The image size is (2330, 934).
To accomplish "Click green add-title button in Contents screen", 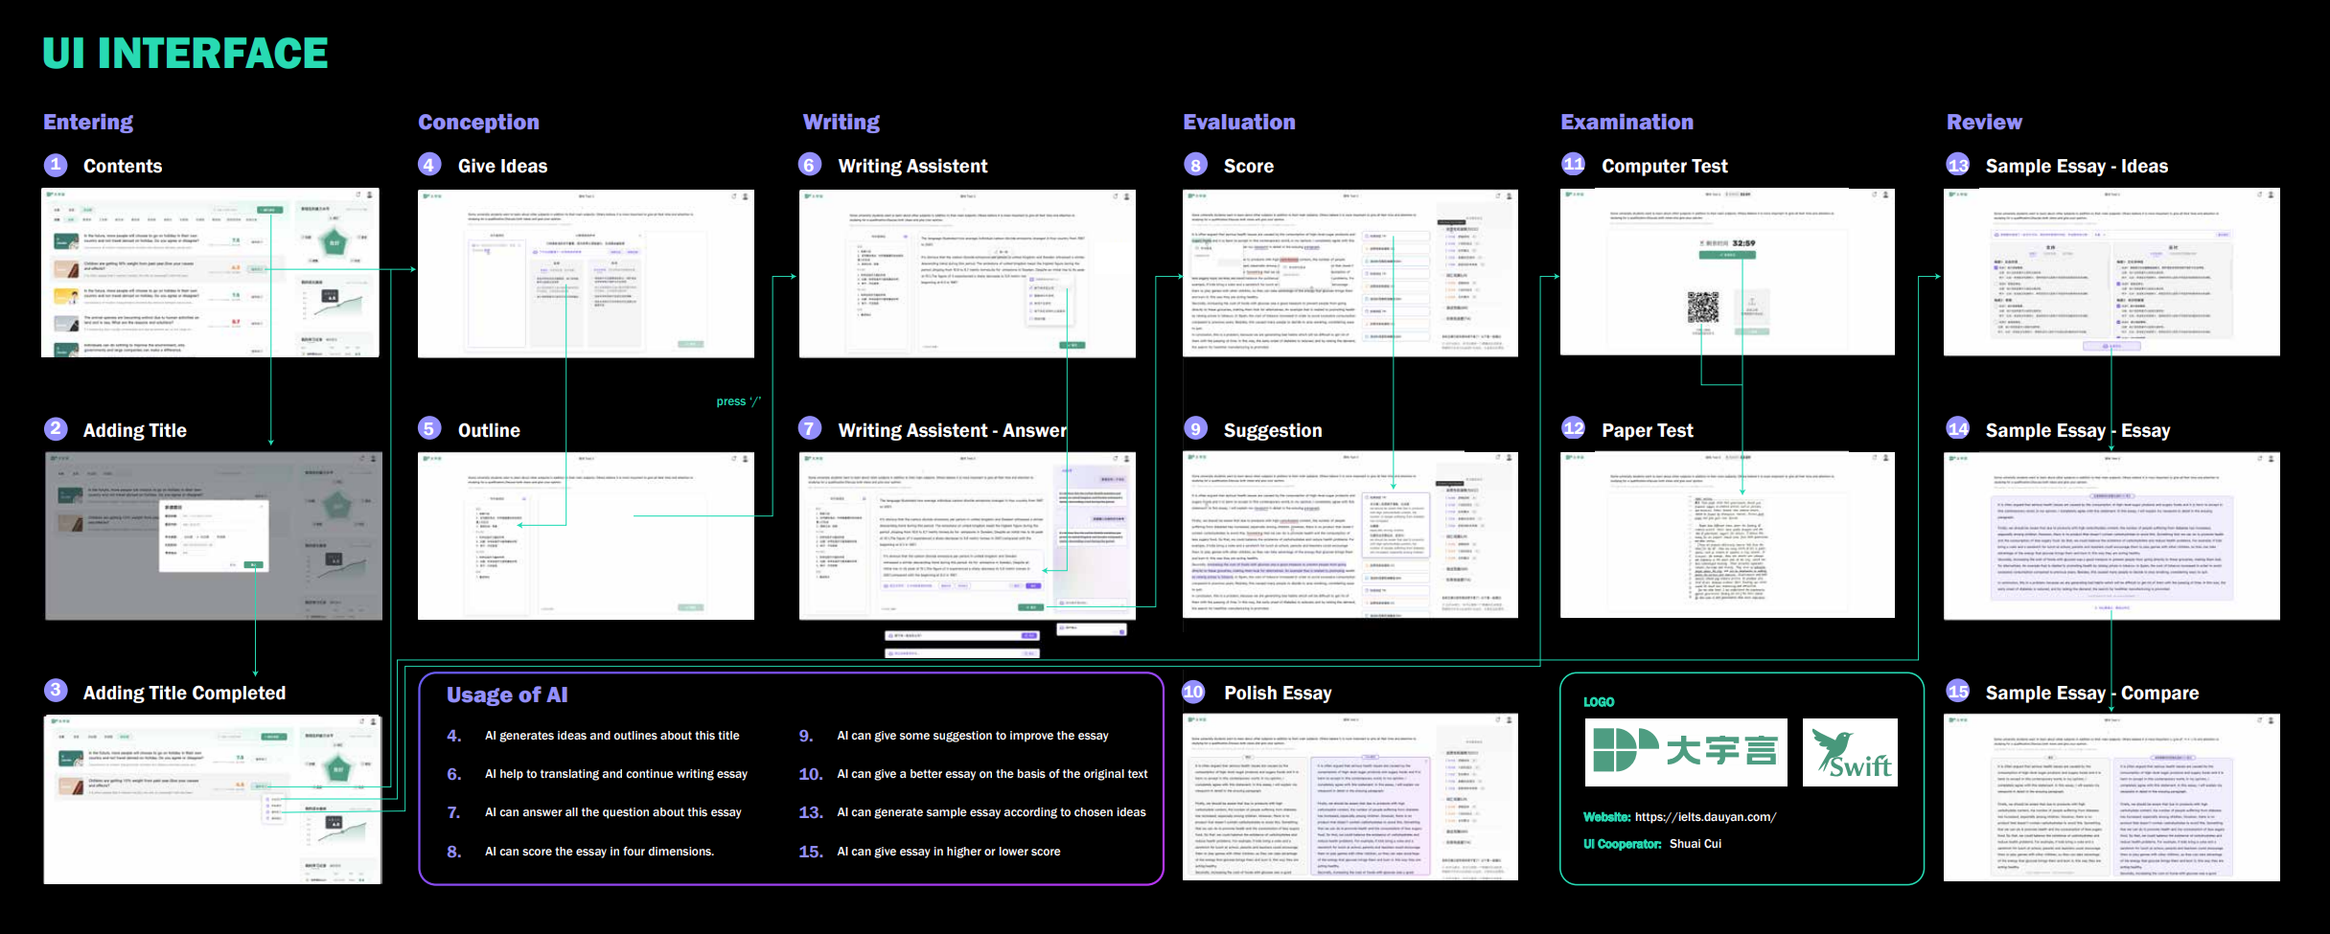I will (x=269, y=210).
